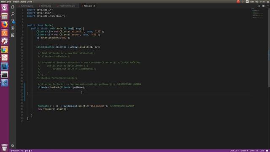Launch Firefox from the dock
The image size is (270, 152).
(5, 24)
